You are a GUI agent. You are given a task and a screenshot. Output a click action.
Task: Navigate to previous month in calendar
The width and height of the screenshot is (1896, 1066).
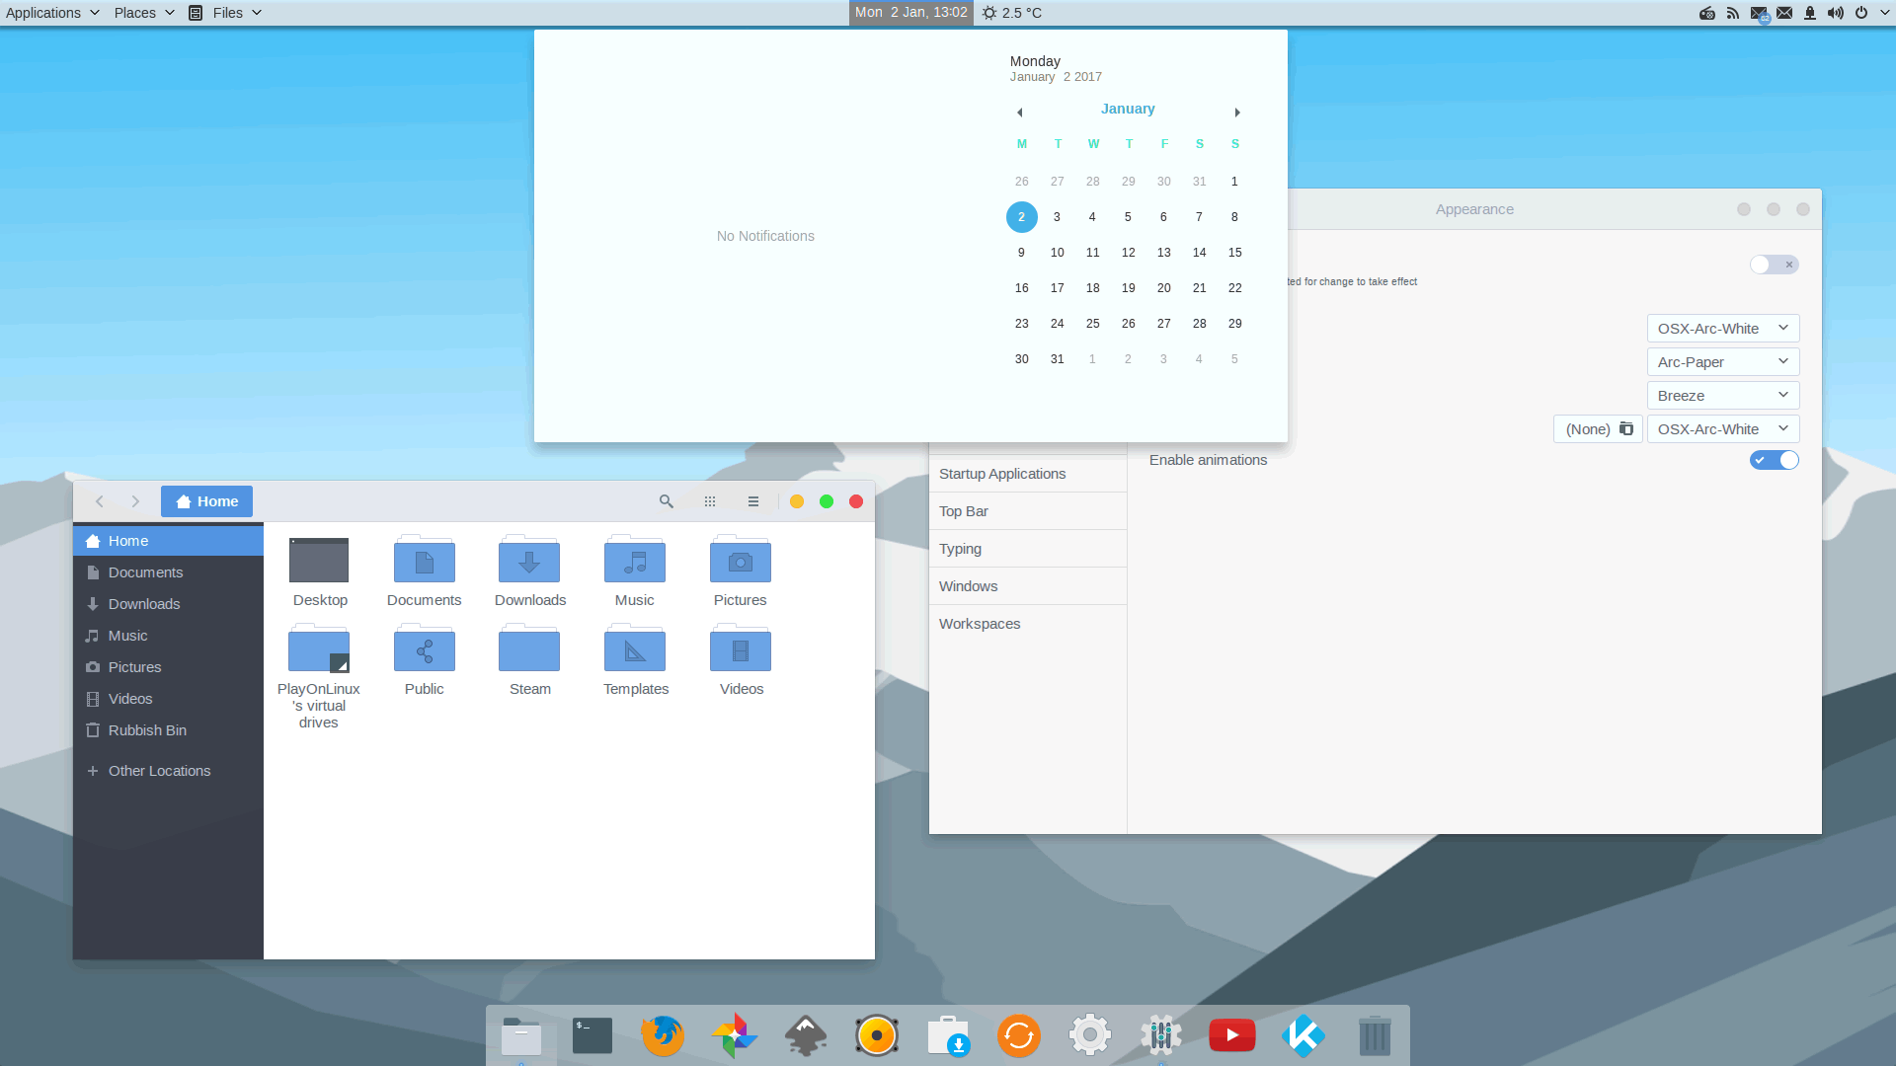click(1020, 111)
